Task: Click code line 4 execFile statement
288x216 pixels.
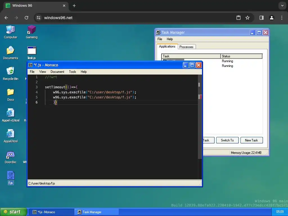Action: coord(94,92)
